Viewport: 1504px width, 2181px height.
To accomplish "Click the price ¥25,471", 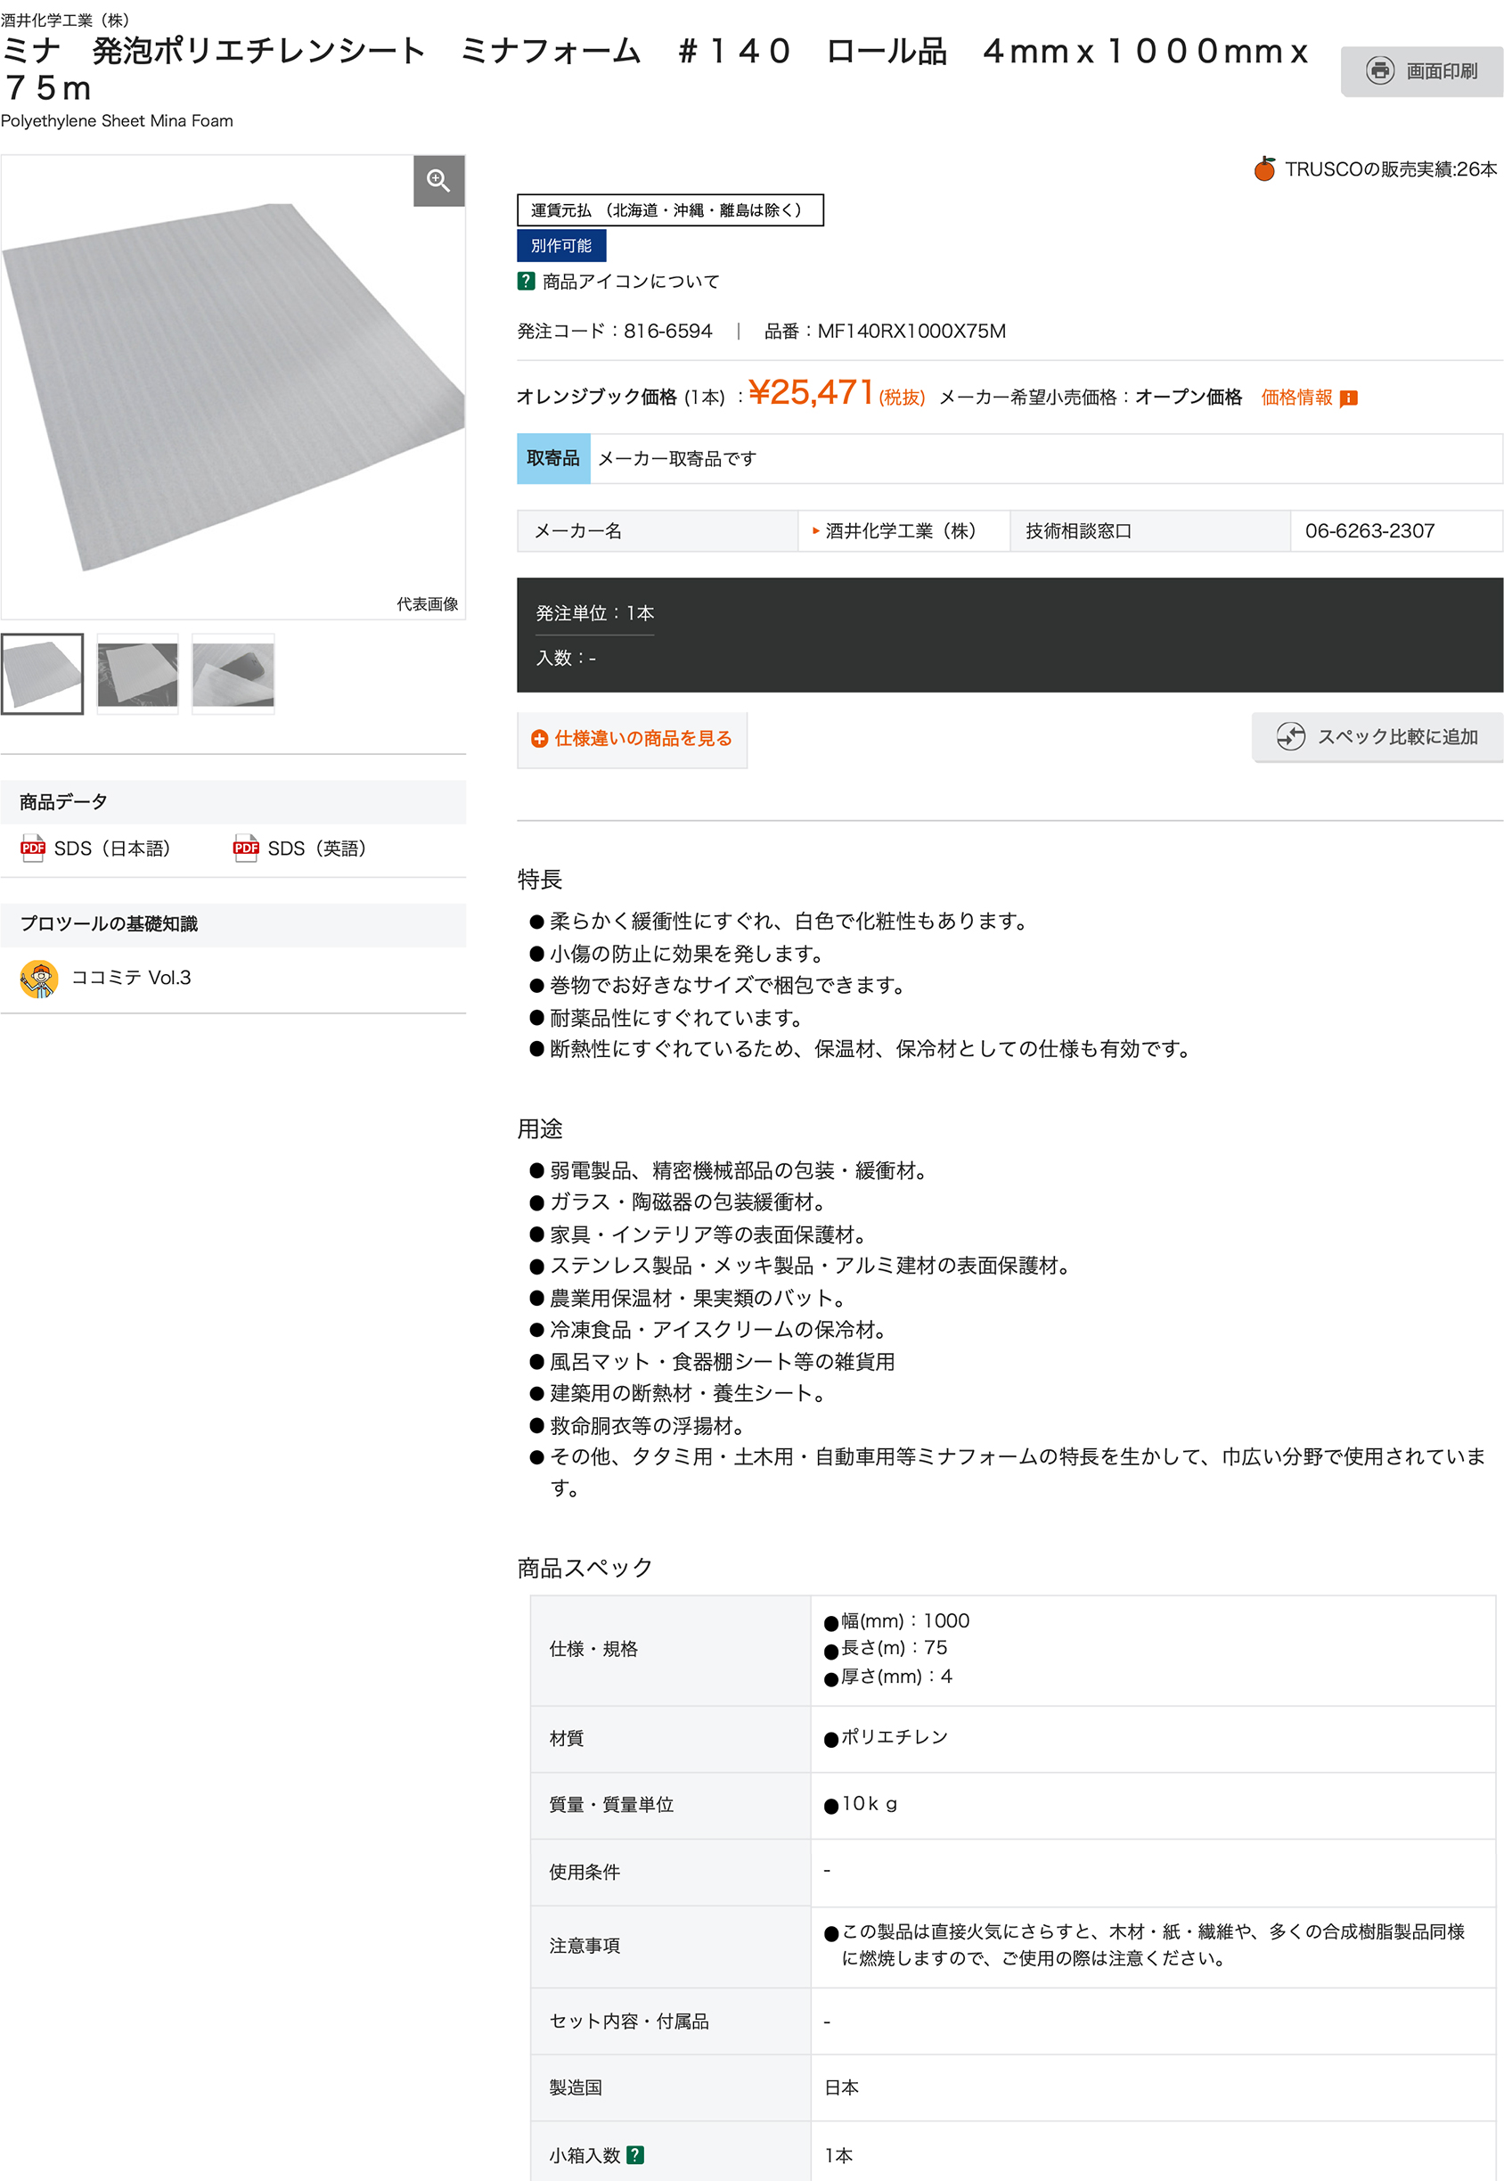I will [811, 392].
